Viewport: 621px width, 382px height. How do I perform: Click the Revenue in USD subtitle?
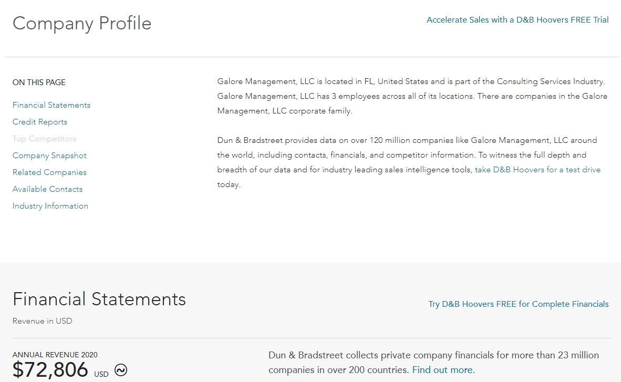click(42, 321)
